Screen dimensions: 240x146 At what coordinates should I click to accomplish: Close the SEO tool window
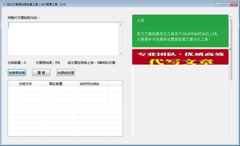coord(234,4)
